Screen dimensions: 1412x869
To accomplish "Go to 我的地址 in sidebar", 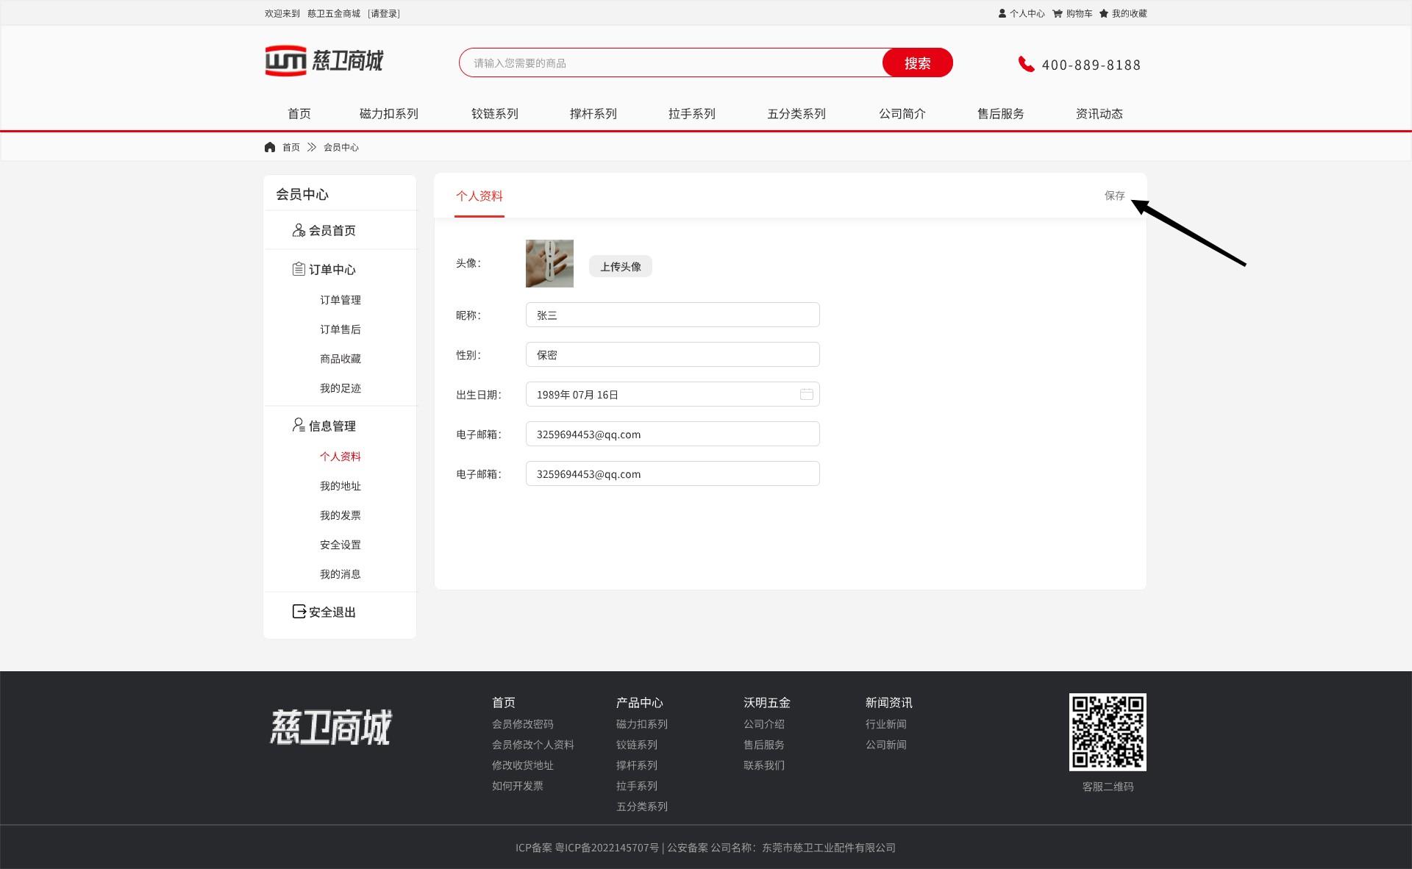I will point(340,486).
